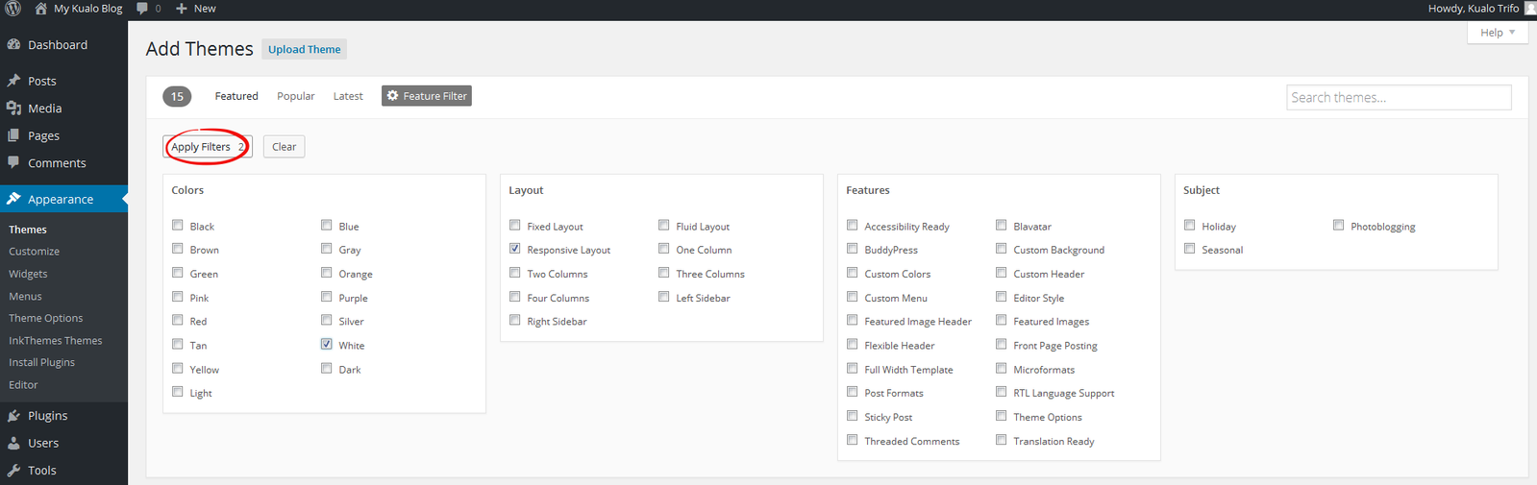The height and width of the screenshot is (485, 1537).
Task: Select the Seasonal subject checkbox
Action: [1190, 249]
